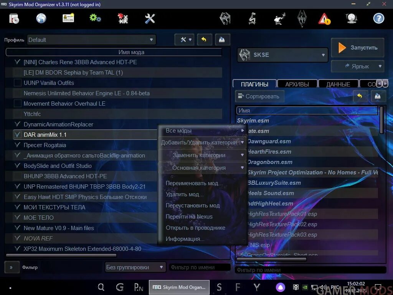Open the Без группировки grouping dropdown
Image resolution: width=393 pixels, height=295 pixels.
[135, 267]
